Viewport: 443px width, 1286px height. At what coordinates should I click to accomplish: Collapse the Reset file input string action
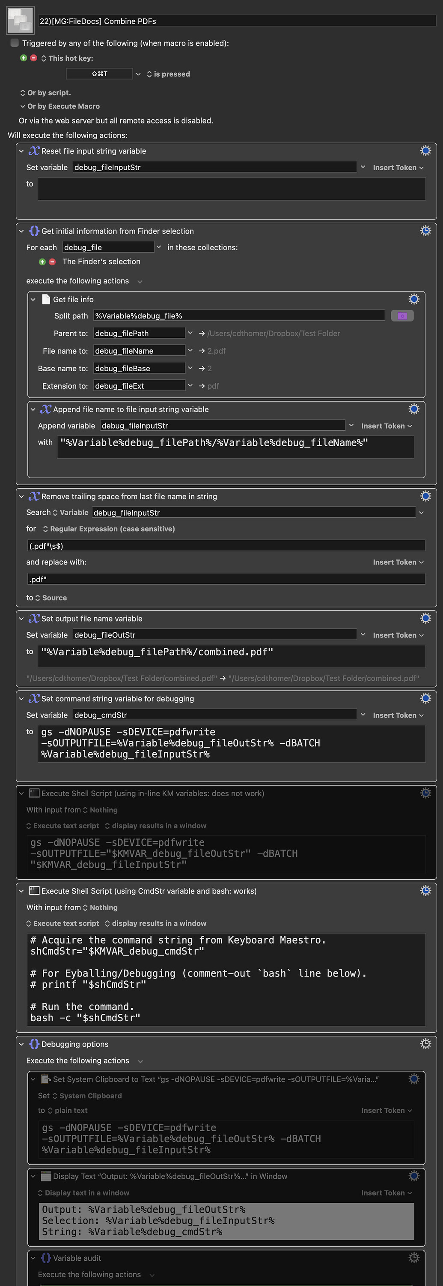click(21, 151)
